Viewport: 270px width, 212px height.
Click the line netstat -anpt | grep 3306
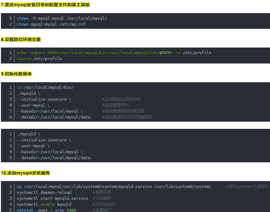click(46, 210)
